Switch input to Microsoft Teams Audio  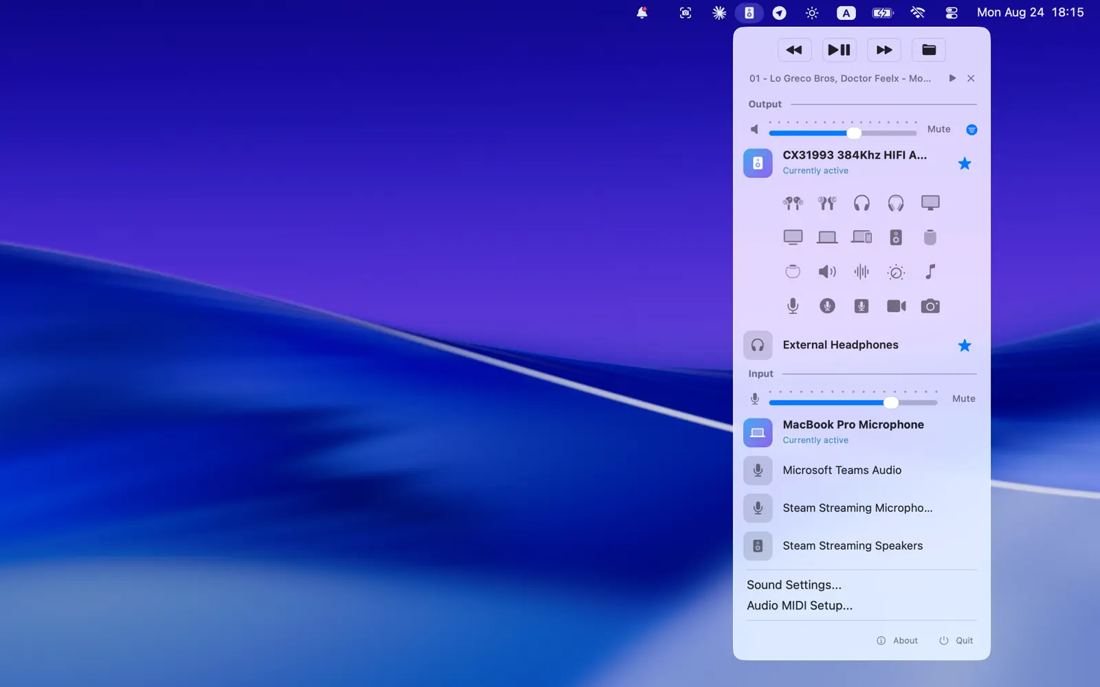(859, 471)
